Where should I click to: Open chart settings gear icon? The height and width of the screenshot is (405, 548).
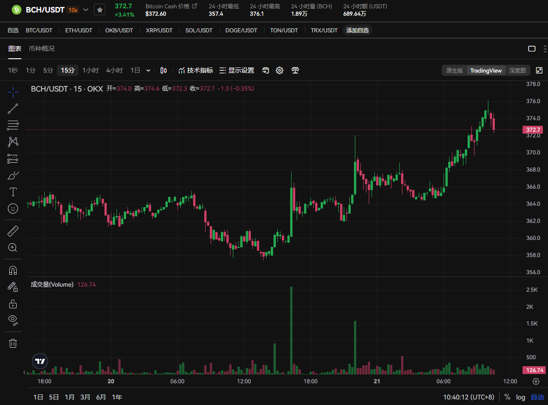pyautogui.click(x=280, y=70)
